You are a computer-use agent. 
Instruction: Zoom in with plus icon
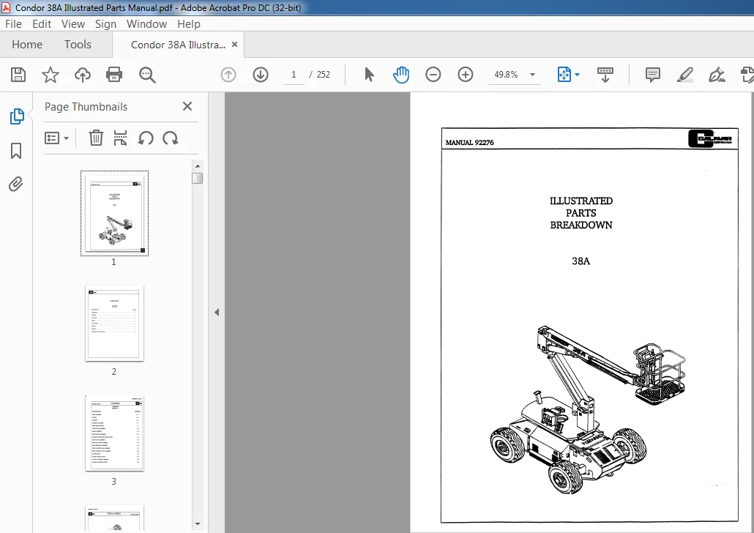coord(465,75)
